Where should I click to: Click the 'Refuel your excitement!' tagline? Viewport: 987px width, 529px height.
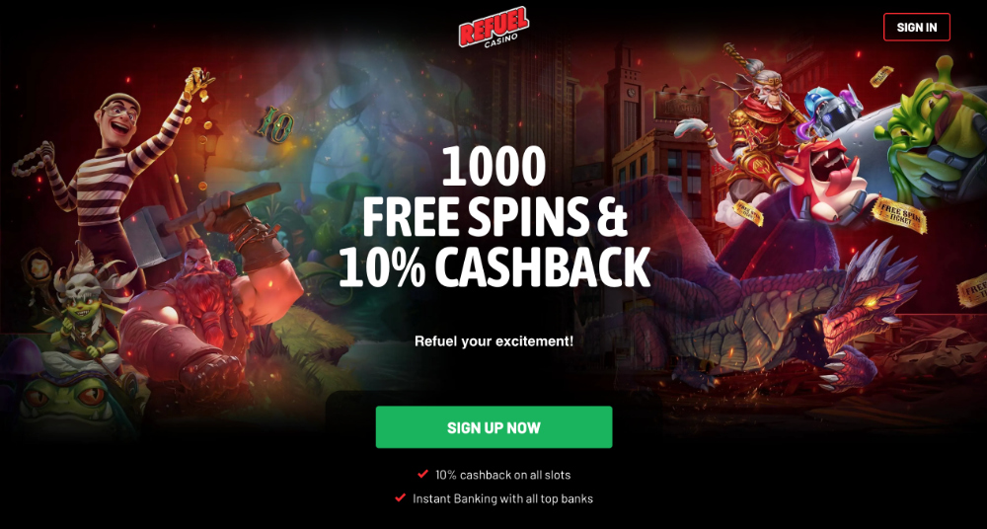point(494,341)
